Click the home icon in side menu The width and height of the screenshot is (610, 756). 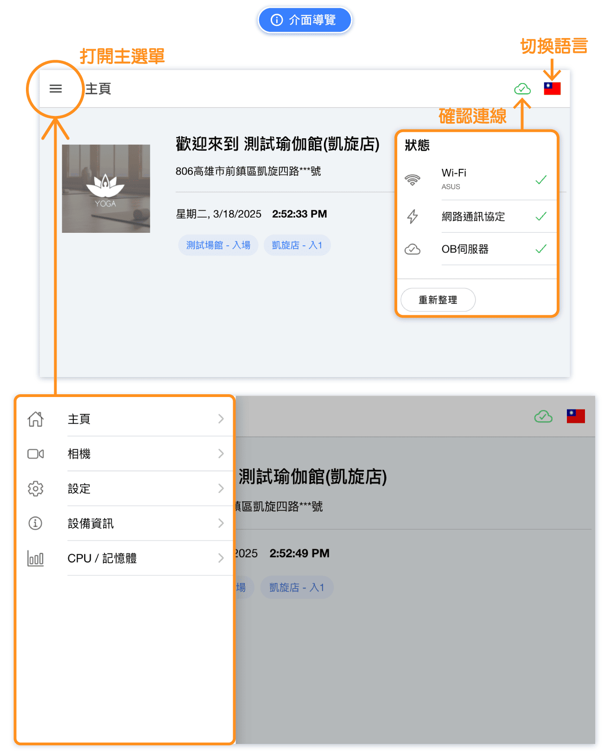[x=36, y=419]
